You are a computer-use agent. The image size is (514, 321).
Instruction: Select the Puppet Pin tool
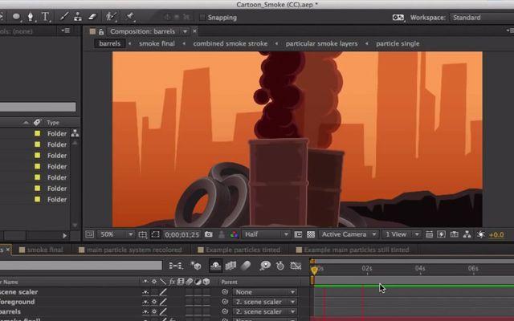click(x=130, y=16)
